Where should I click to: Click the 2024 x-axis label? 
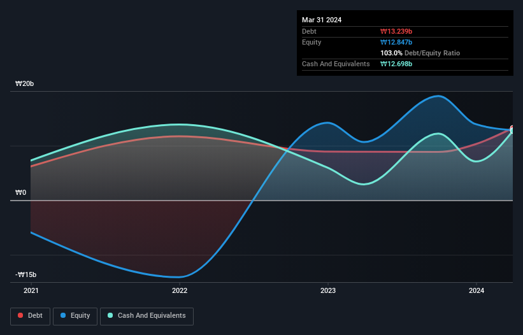point(476,290)
